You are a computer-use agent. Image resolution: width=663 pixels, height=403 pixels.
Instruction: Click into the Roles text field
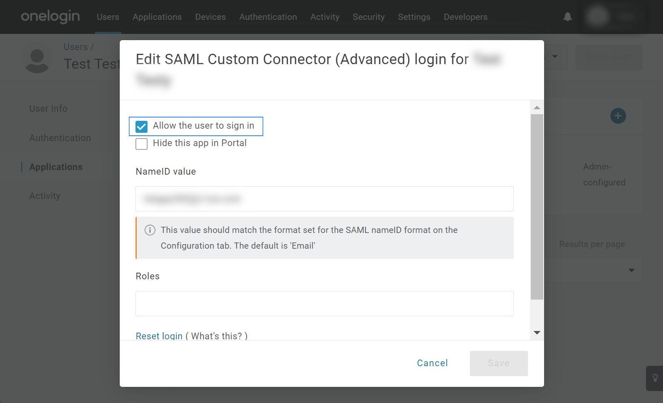324,303
